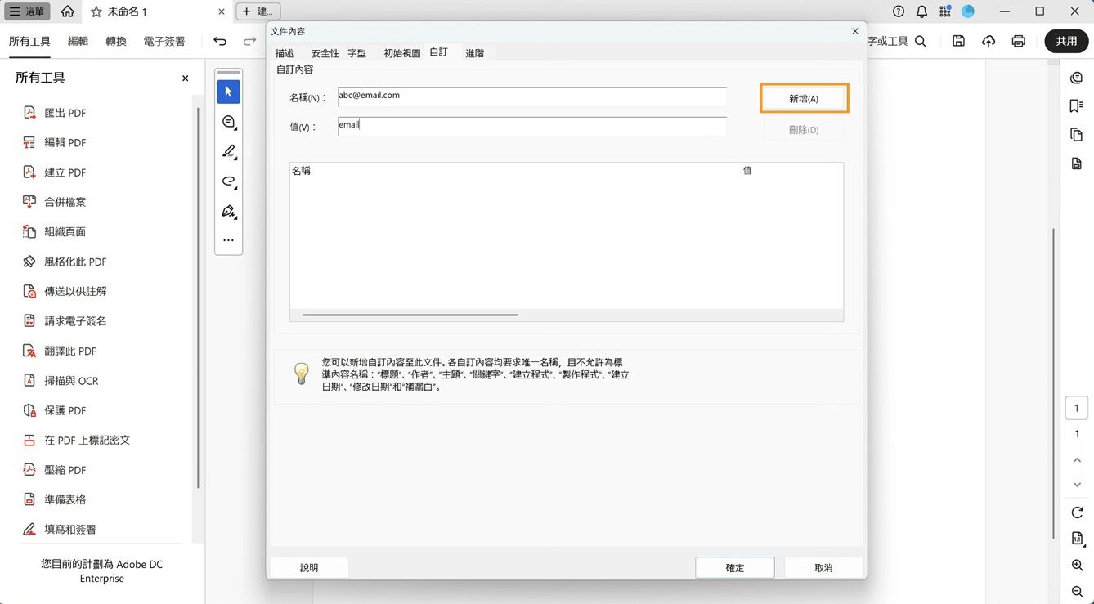Switch to the 進階 tab
The width and height of the screenshot is (1094, 604).
[x=474, y=52]
